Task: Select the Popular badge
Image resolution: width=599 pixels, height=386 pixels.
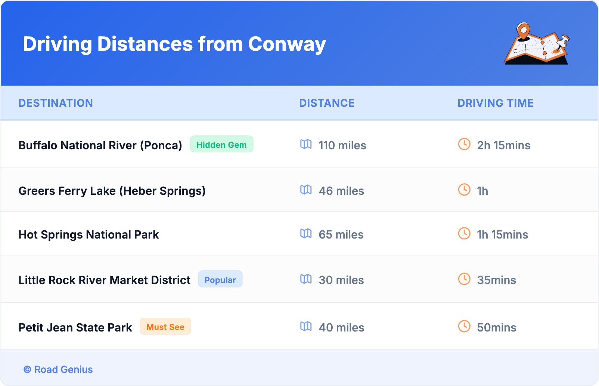Action: [220, 280]
